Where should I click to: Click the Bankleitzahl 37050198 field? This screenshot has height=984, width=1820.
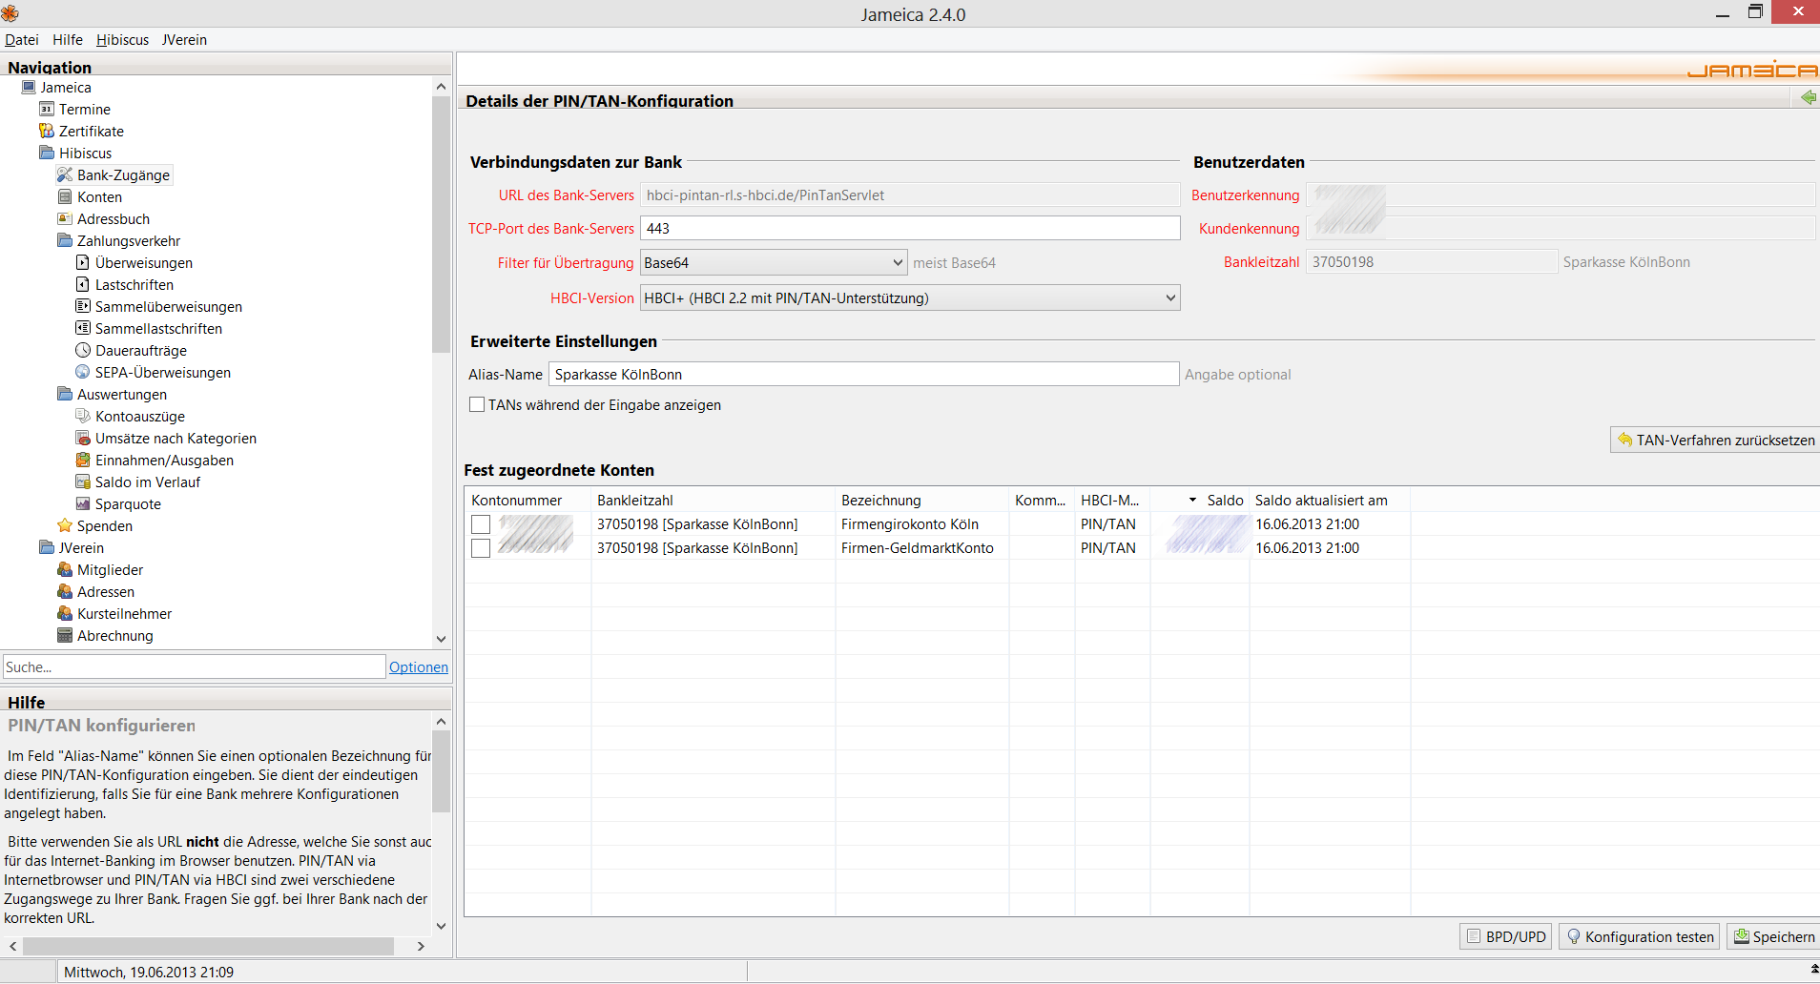tap(1431, 261)
